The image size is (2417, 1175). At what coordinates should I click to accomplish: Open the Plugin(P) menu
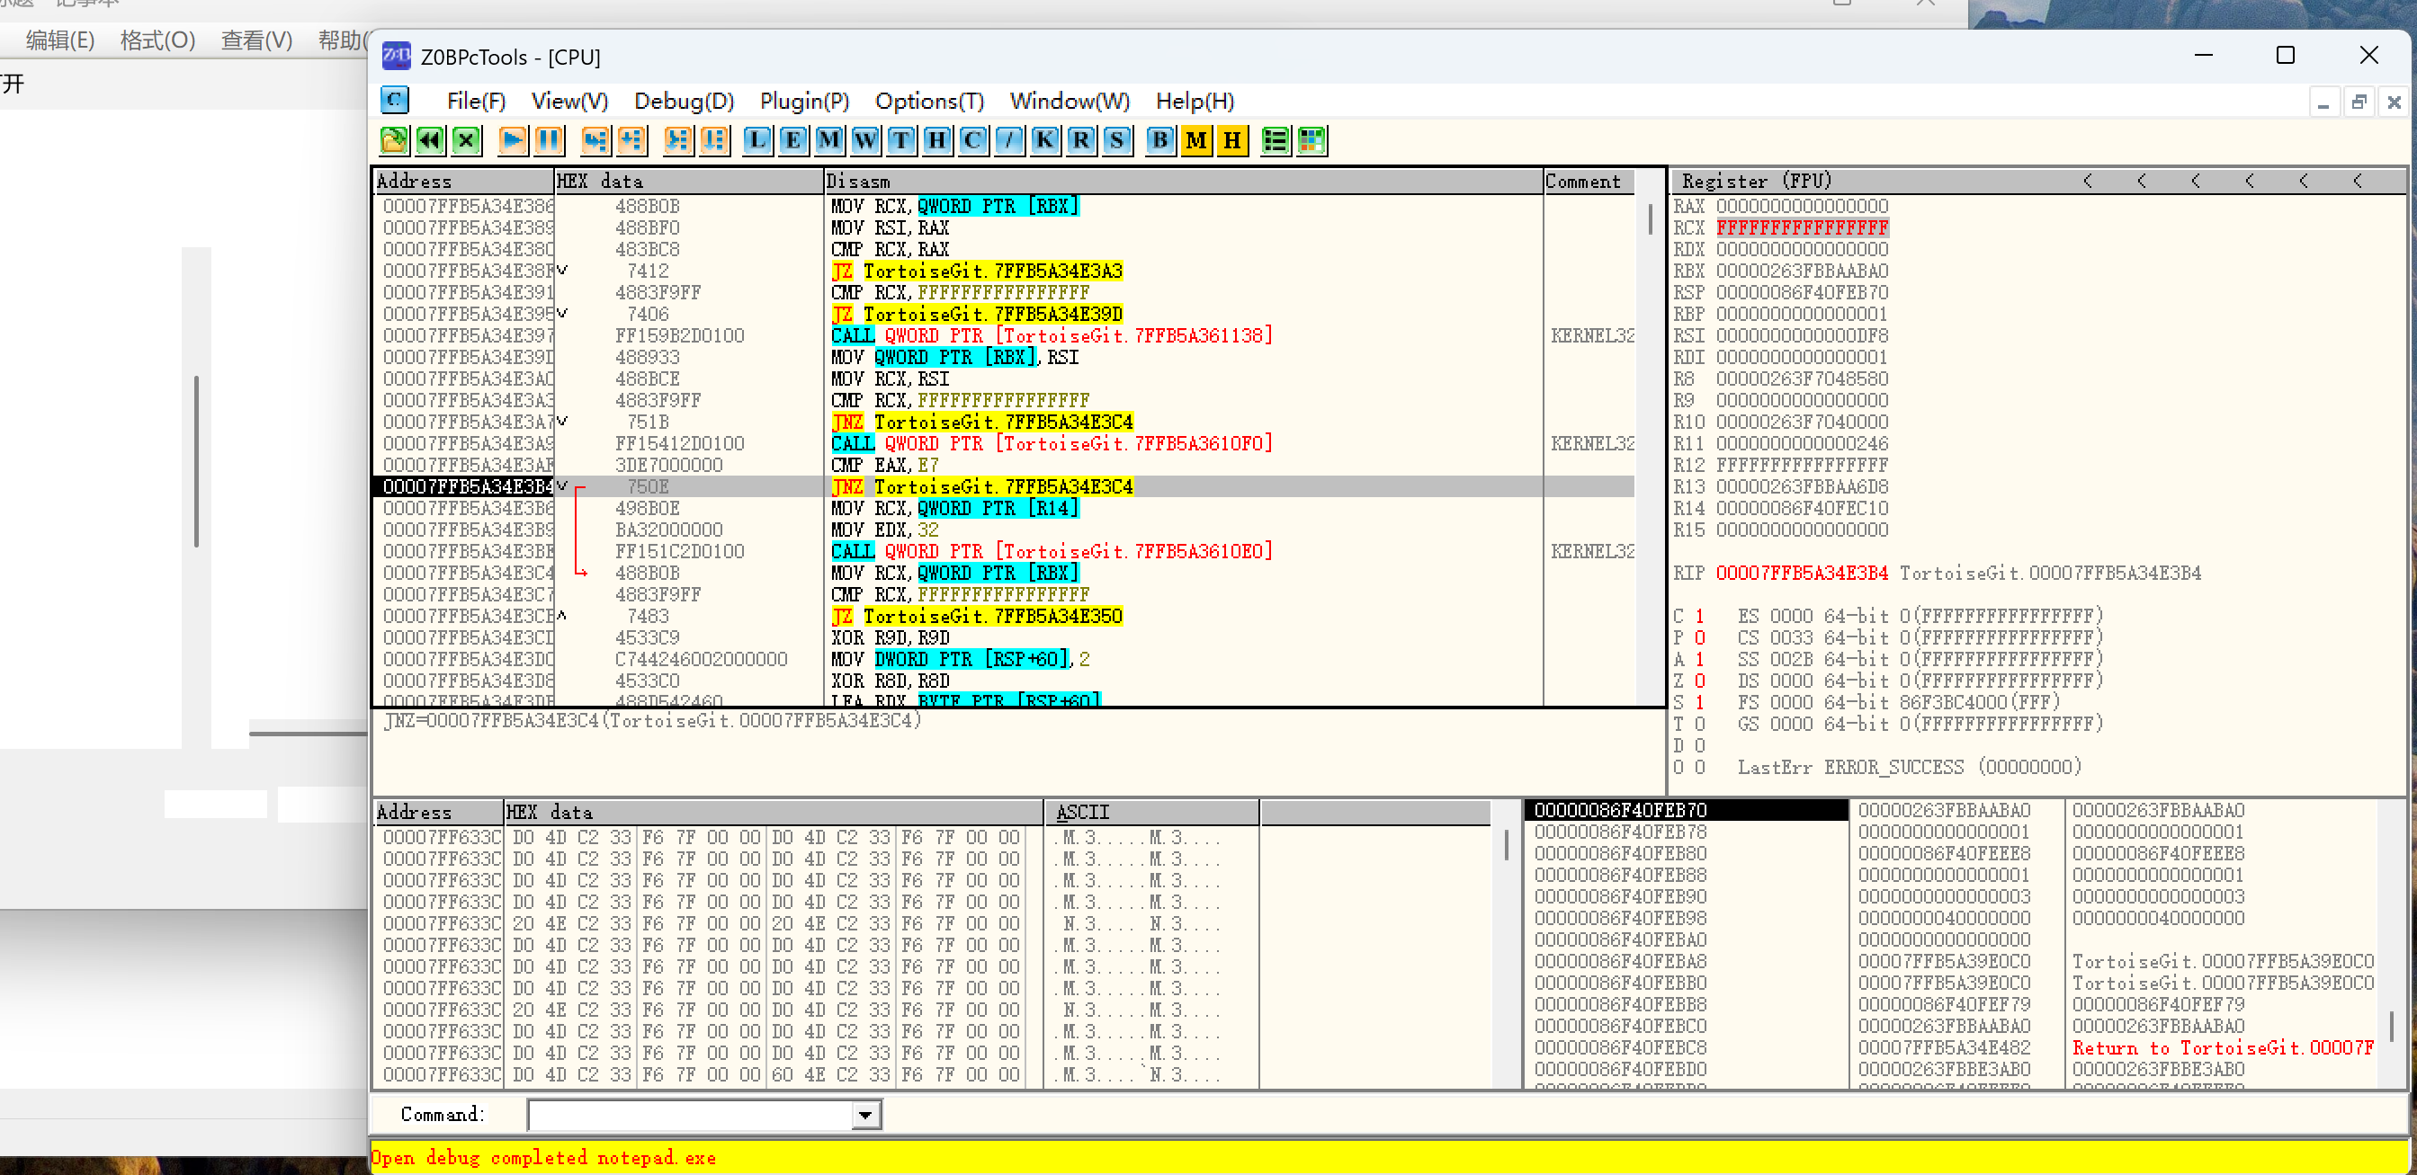click(x=804, y=102)
